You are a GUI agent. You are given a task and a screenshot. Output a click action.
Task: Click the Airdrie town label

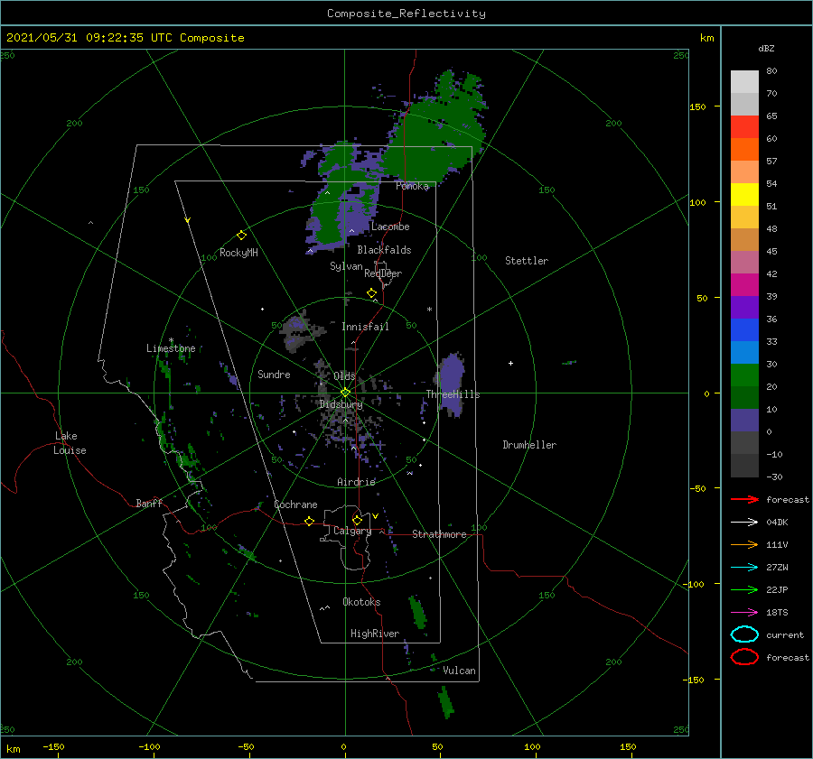356,482
